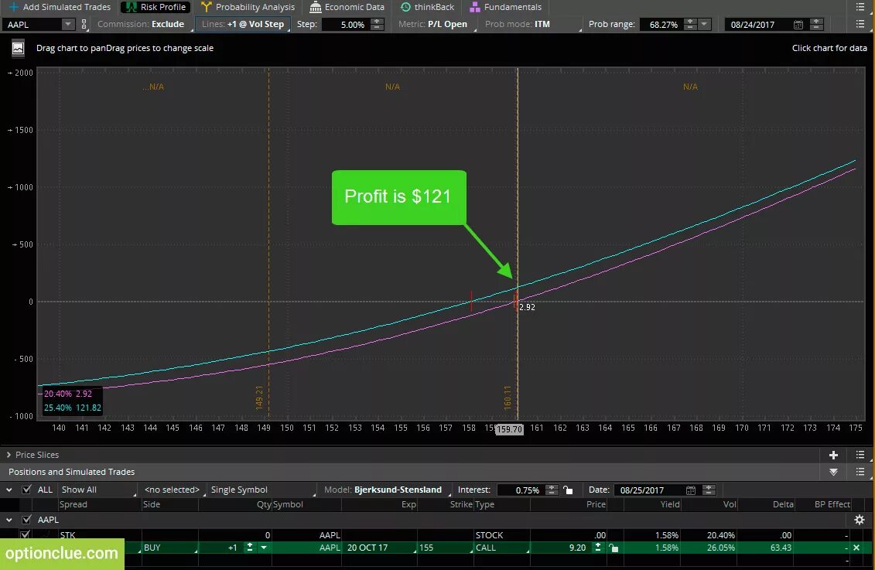Switch to Risk Profile tab
This screenshot has width=875, height=570.
click(156, 7)
